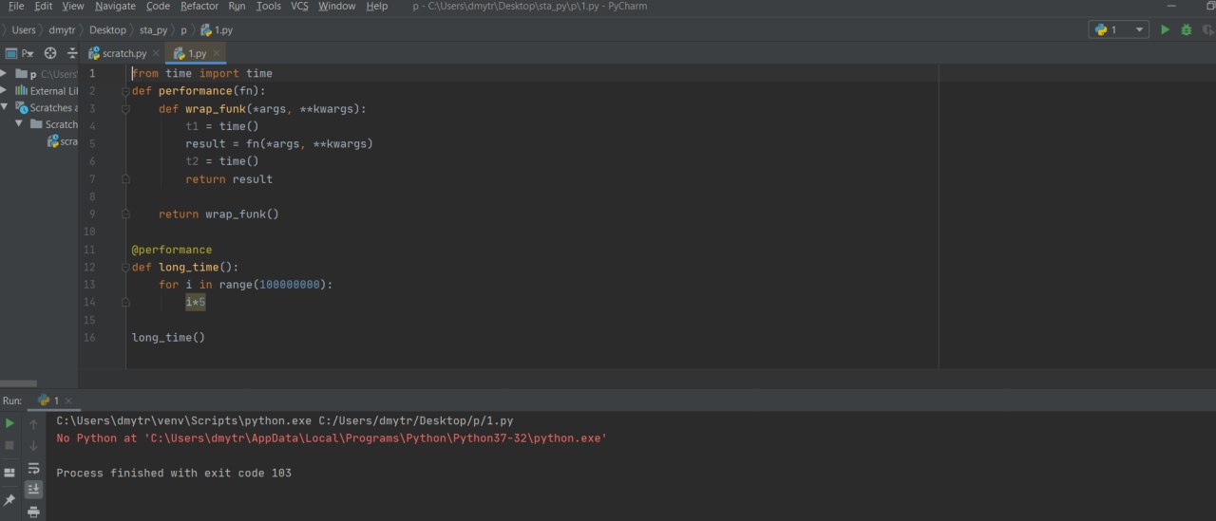Open the run configuration dropdown labeled 1
The image size is (1216, 521).
1119,29
